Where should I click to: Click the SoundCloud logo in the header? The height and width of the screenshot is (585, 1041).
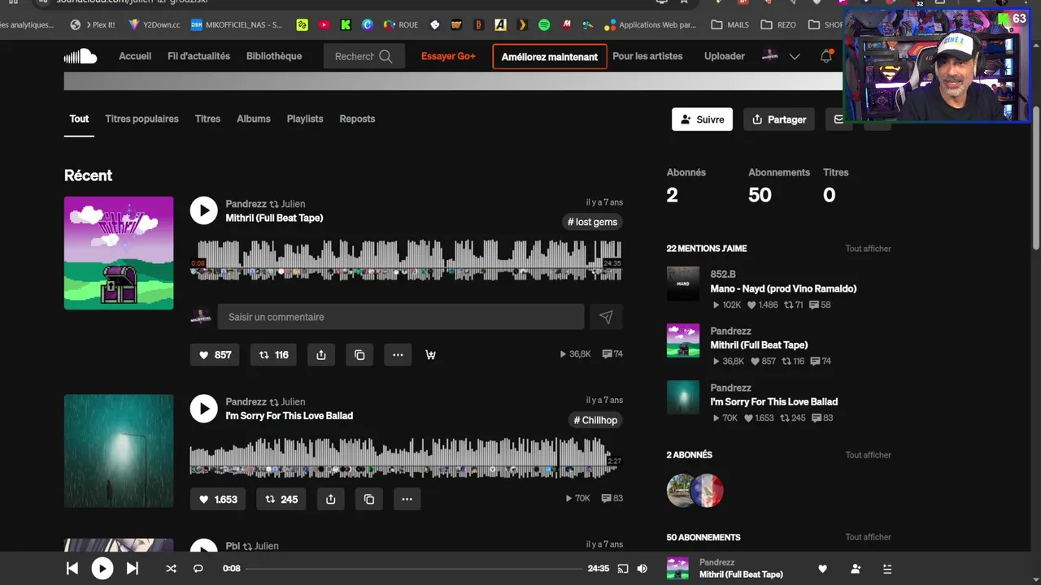[x=81, y=56]
